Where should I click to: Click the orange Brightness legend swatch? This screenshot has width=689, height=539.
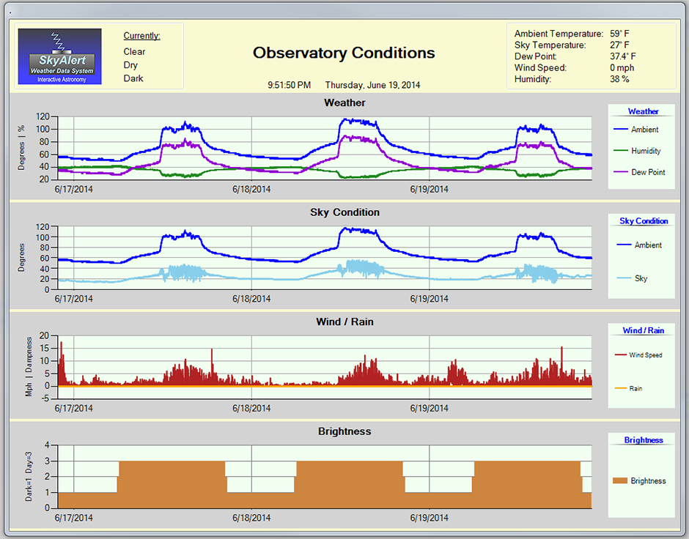point(620,481)
